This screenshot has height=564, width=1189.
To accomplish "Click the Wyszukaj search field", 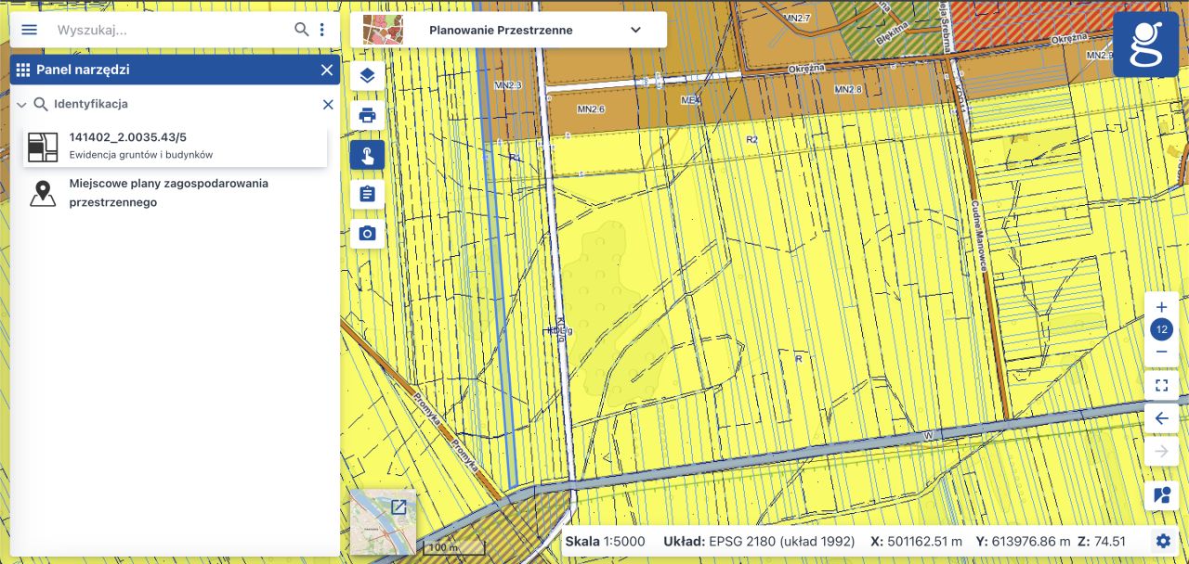I will tap(172, 30).
